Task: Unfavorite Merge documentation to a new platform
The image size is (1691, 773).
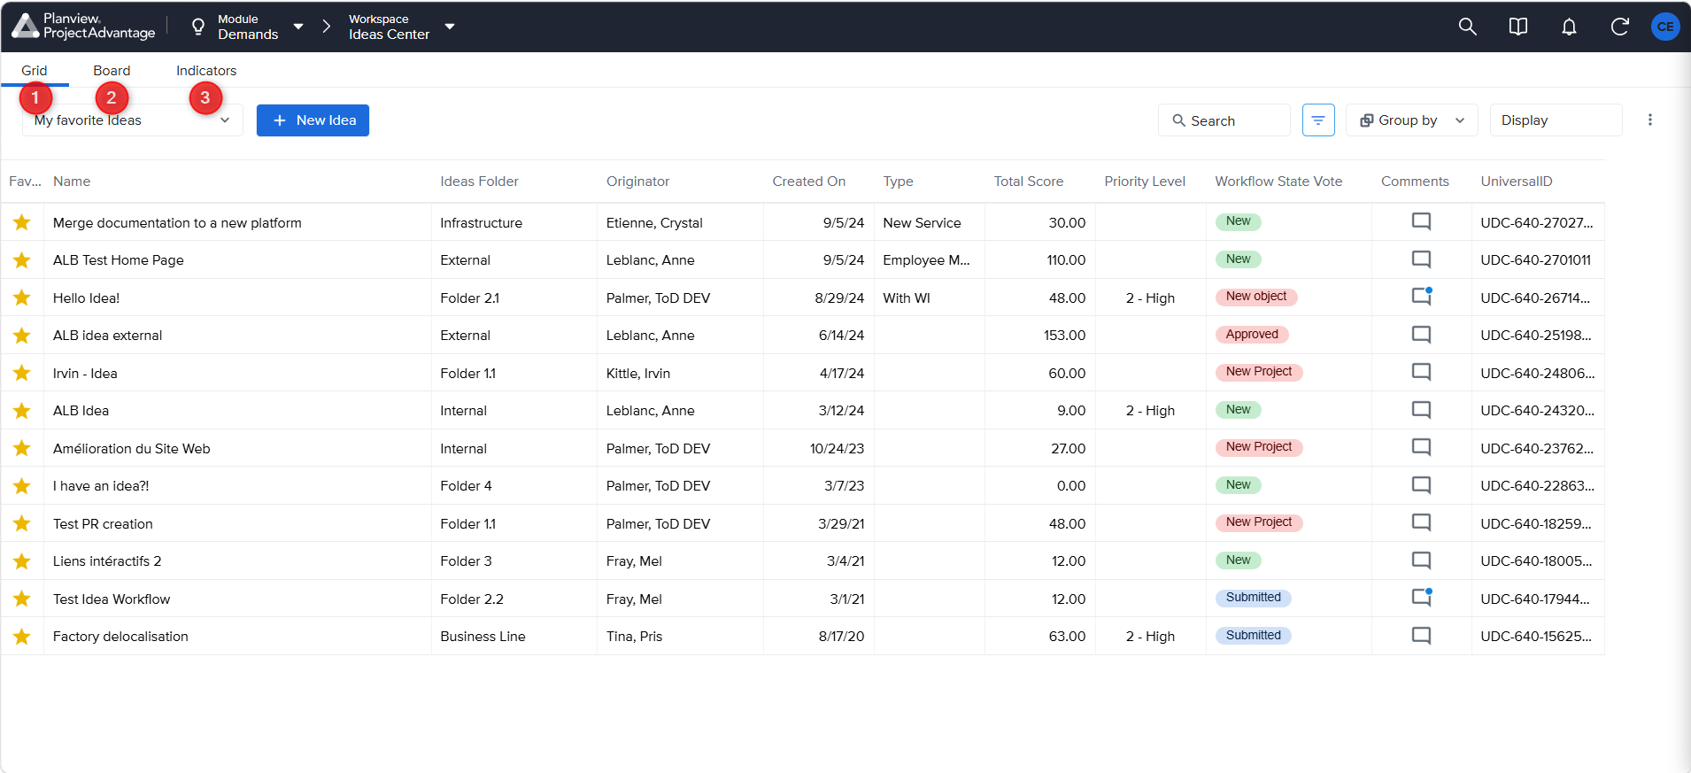Action: click(x=22, y=222)
